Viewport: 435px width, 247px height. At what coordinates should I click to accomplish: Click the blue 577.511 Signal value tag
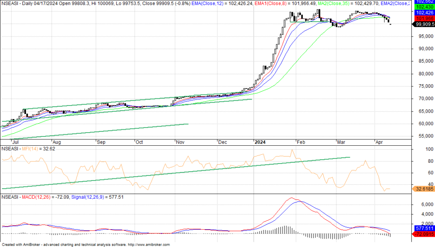point(423,228)
